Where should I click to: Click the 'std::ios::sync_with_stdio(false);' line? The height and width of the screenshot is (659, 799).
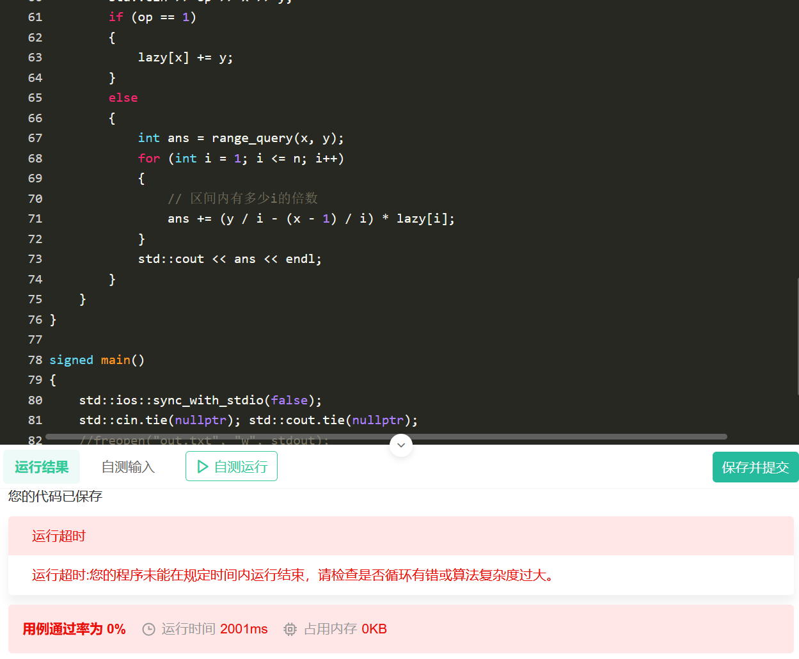tap(200, 401)
